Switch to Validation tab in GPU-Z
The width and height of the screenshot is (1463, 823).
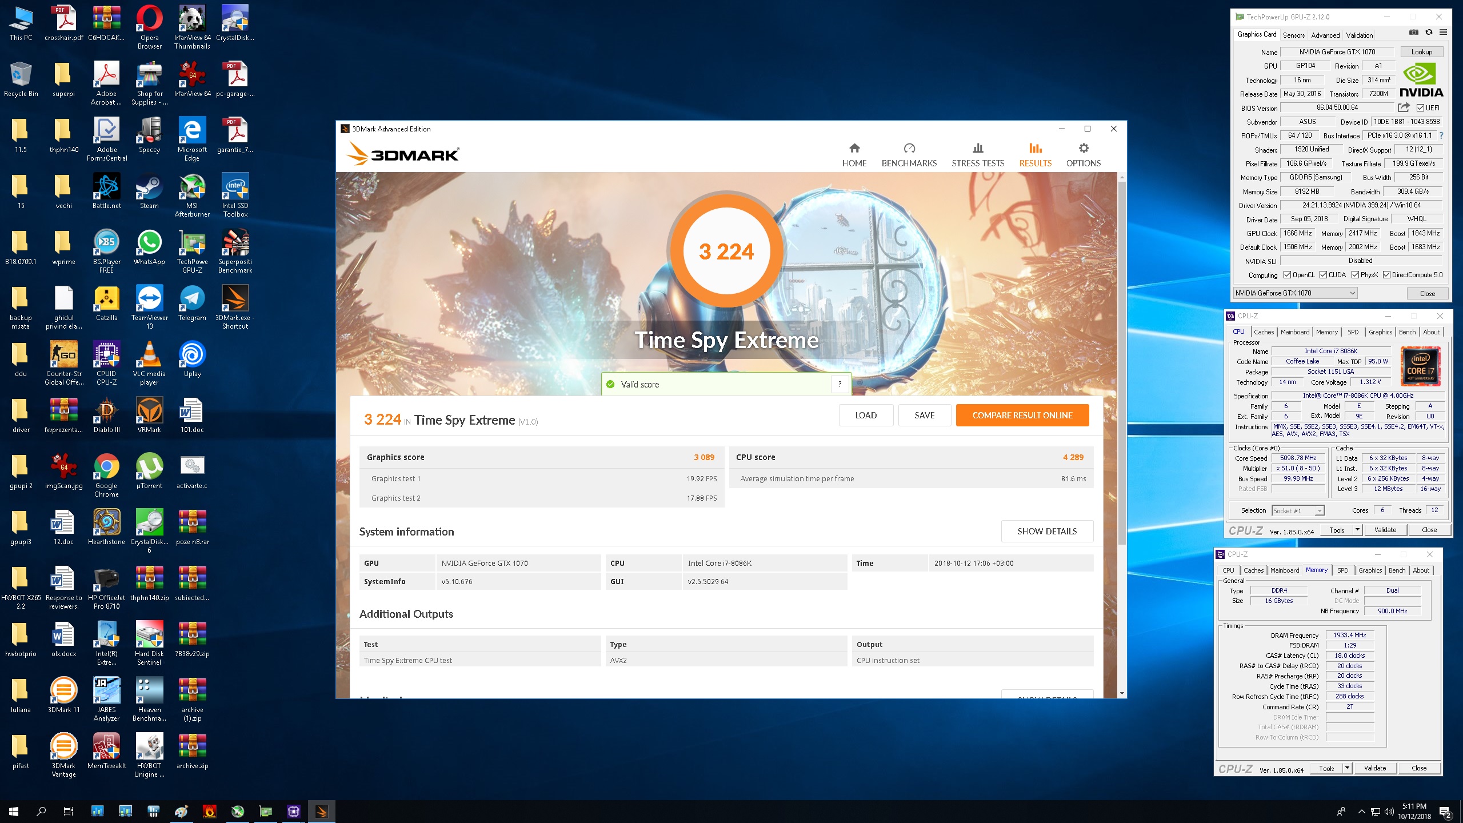click(1359, 35)
